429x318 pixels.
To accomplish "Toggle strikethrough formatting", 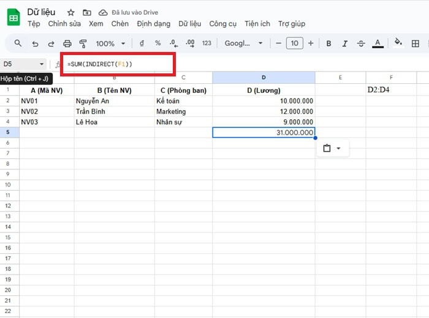I will 361,43.
